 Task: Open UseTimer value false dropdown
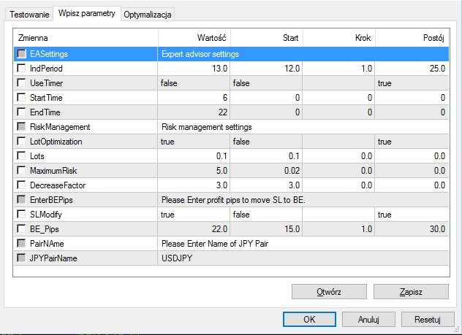pos(194,83)
